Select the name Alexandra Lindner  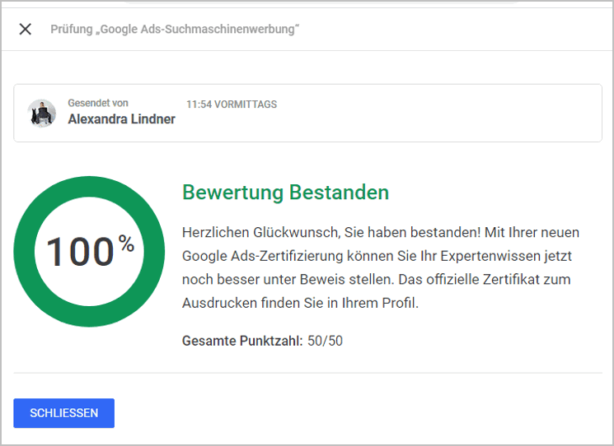click(121, 118)
